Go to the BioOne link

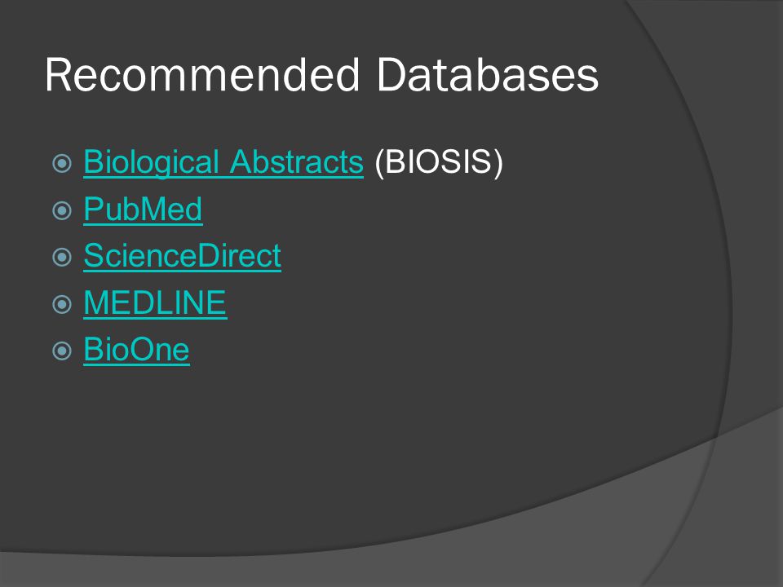click(x=136, y=350)
